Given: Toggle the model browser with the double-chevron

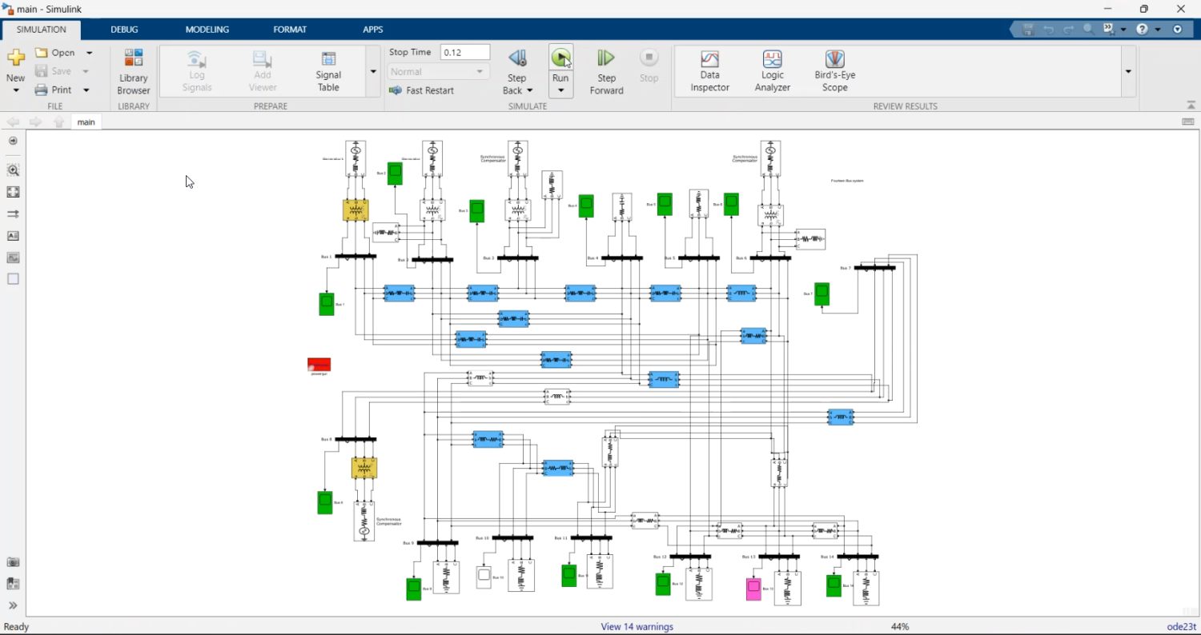Looking at the screenshot, I should pyautogui.click(x=13, y=605).
